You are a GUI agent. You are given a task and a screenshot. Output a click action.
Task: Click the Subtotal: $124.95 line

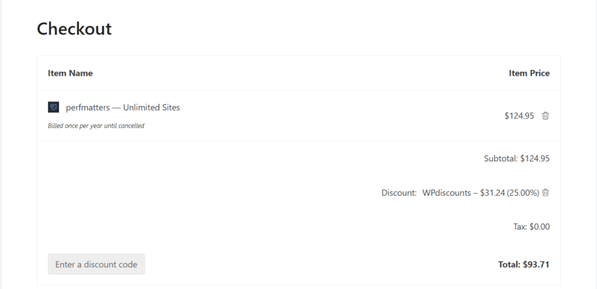[517, 158]
